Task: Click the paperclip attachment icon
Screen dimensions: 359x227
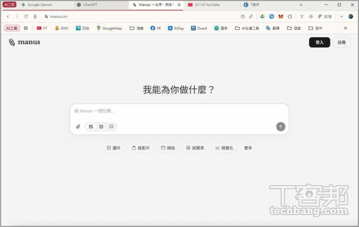Action: pos(78,126)
